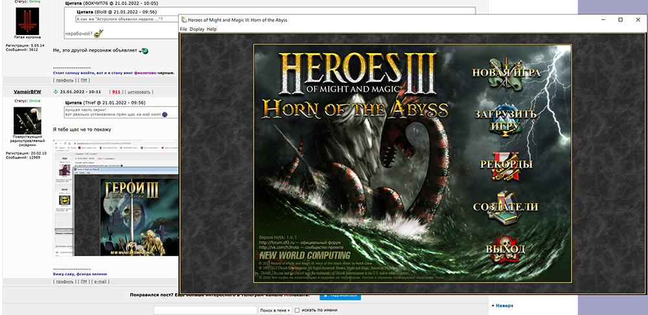Viewport: 648px width, 315px height.
Task: Click signature 'Стоит солнцу взойти' line
Action: click(x=113, y=72)
